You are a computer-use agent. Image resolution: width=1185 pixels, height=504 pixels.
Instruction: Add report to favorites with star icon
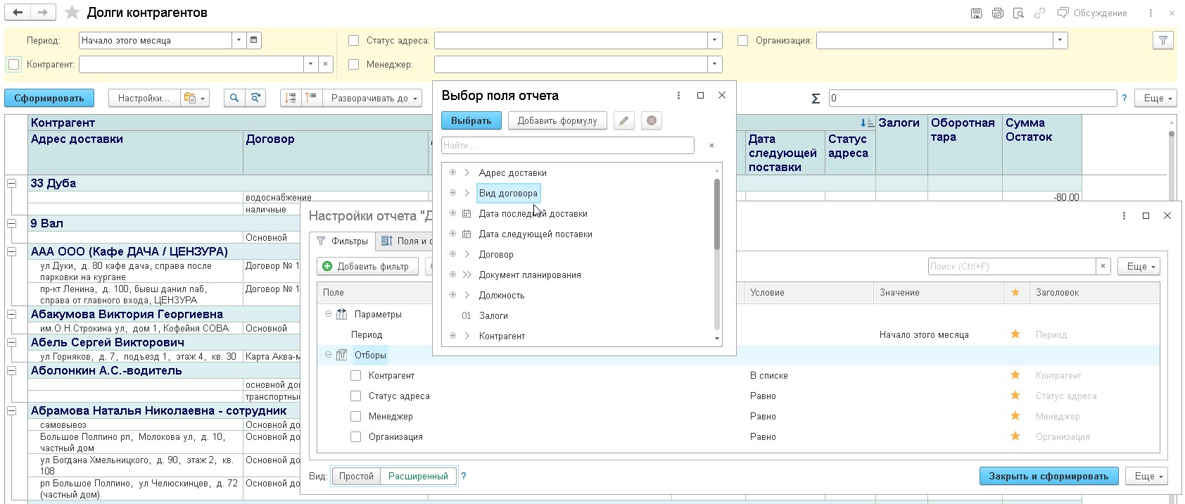click(x=72, y=13)
